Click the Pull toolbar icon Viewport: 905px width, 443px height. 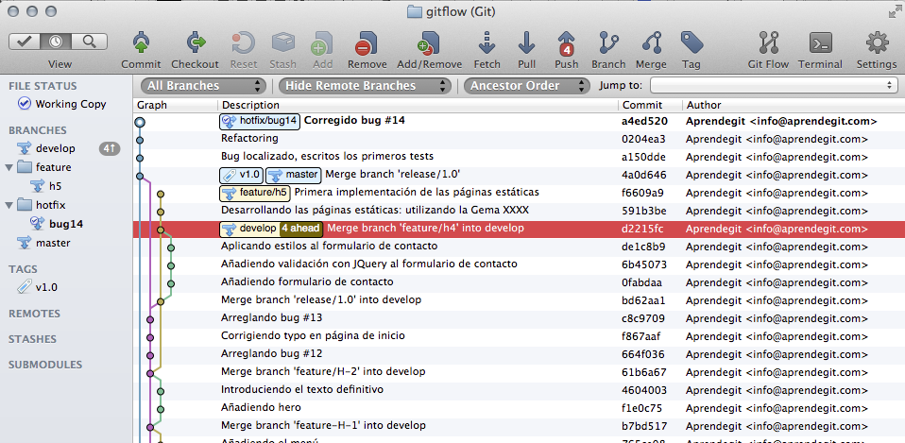526,43
